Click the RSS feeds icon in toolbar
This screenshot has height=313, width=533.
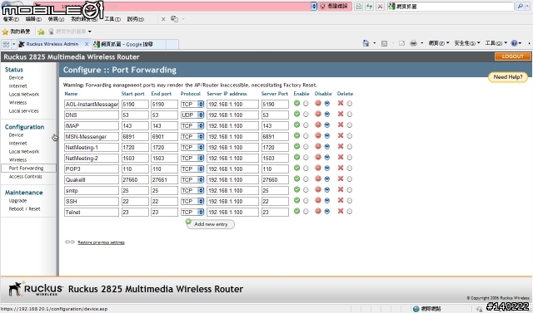tap(384, 43)
